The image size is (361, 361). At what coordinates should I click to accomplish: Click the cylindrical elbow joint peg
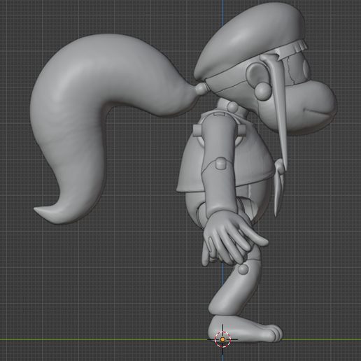(x=221, y=163)
